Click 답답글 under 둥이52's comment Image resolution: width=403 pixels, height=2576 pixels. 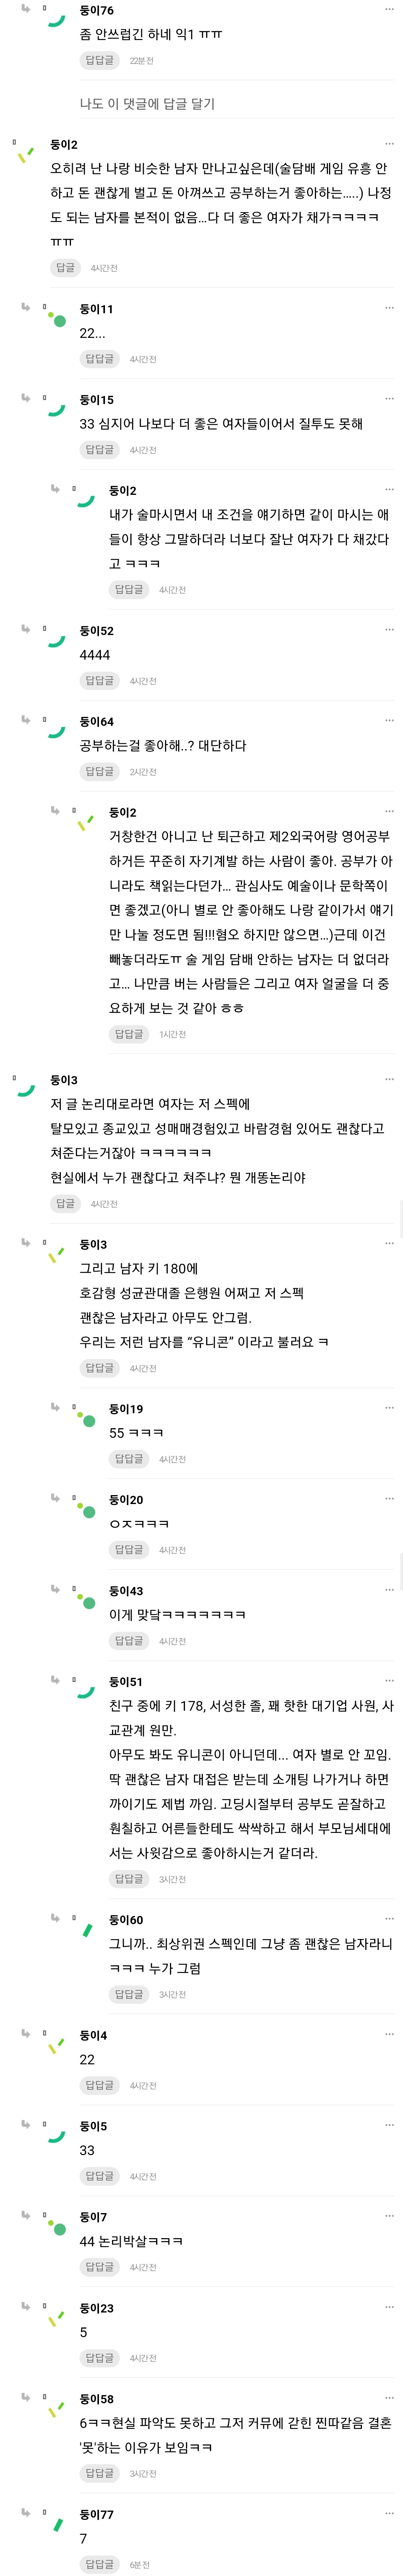tap(99, 681)
